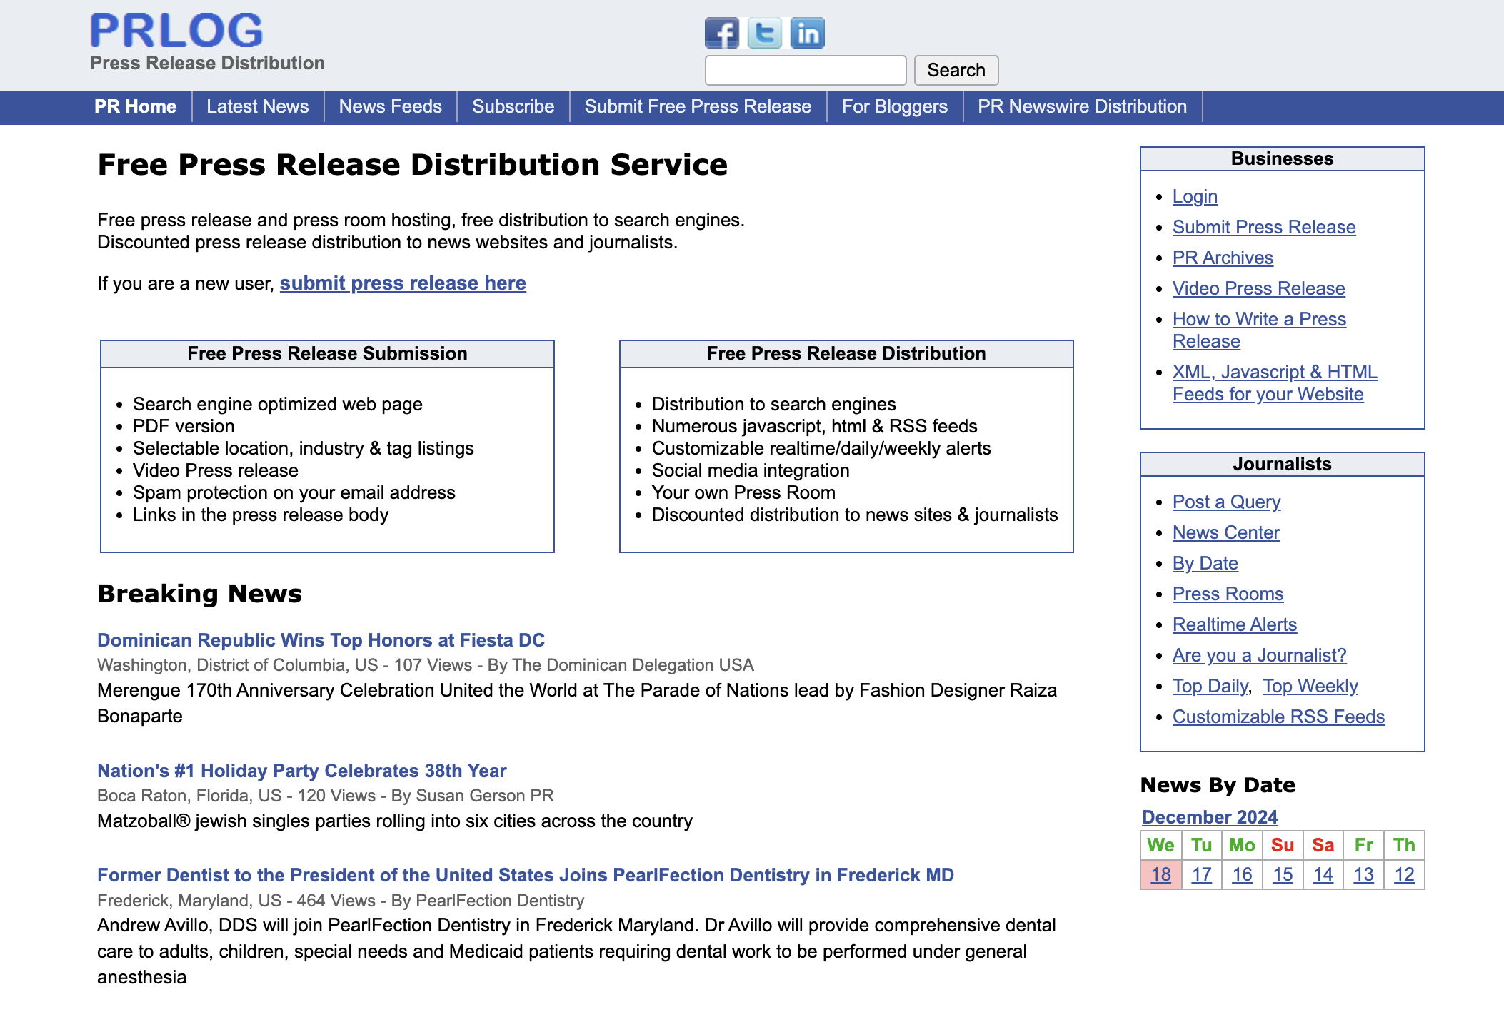Open How to Write a Press Release
Screen dimensions: 1504x1012
(1259, 330)
